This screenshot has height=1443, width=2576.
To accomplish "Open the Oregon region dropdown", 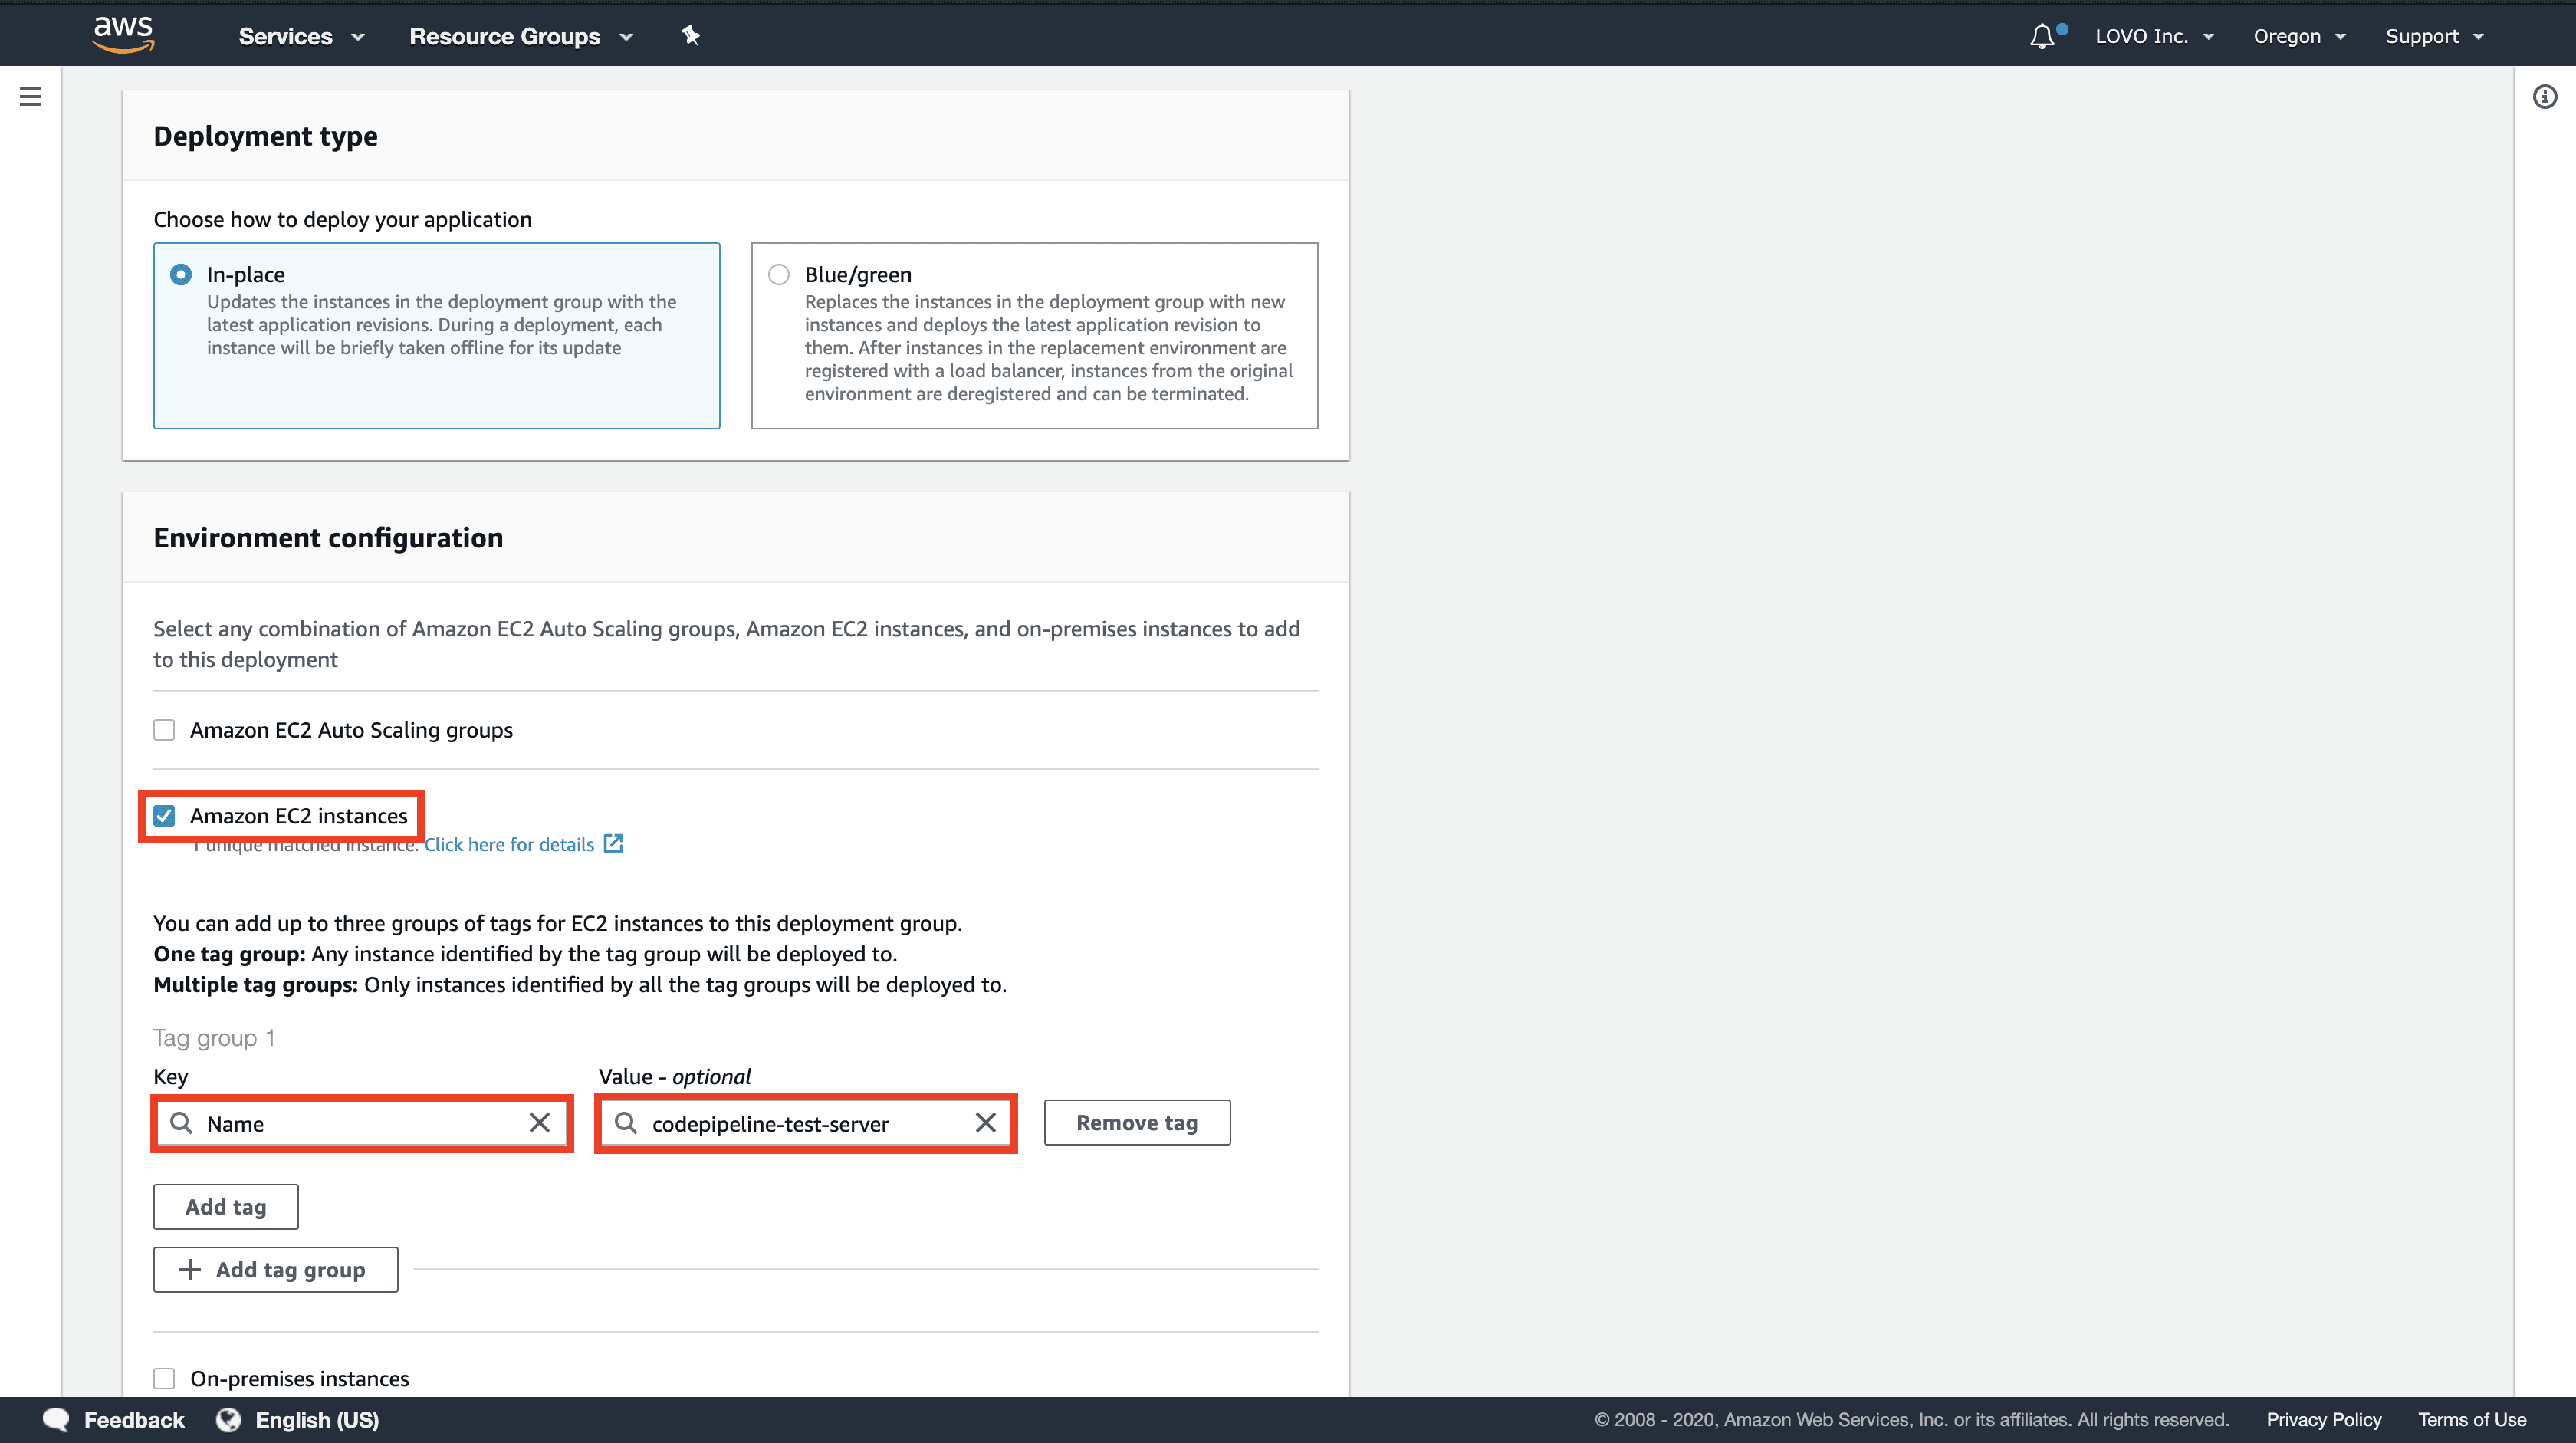I will pyautogui.click(x=2296, y=35).
